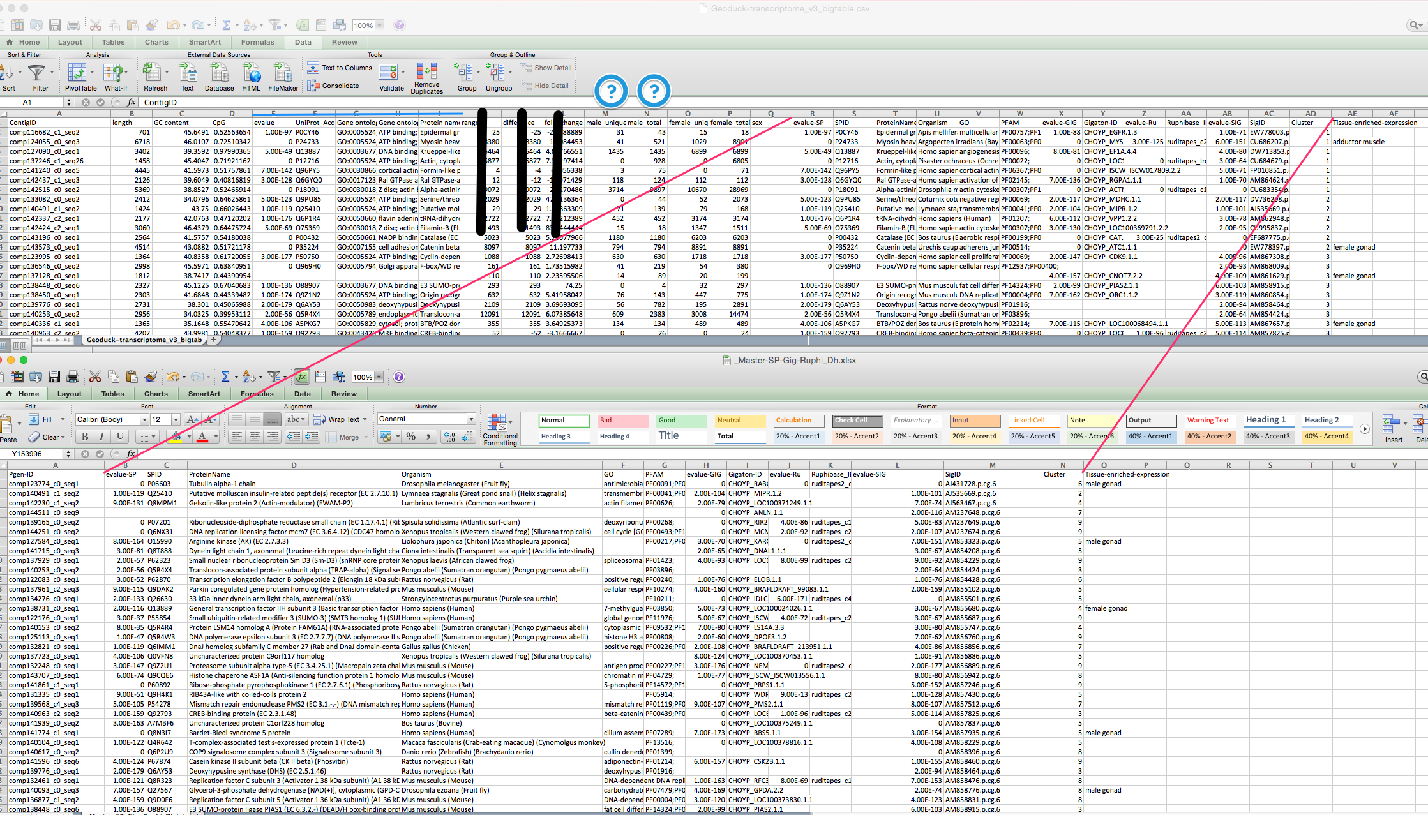Image resolution: width=1428 pixels, height=815 pixels.
Task: Open the number format dropdown showing General
Action: (471, 419)
